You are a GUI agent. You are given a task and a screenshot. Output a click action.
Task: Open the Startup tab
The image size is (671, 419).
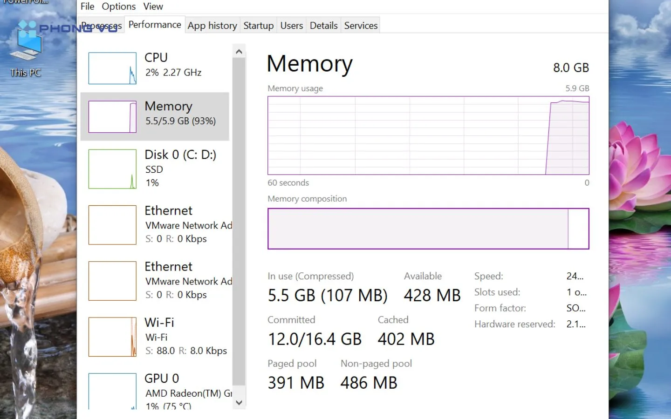[258, 25]
